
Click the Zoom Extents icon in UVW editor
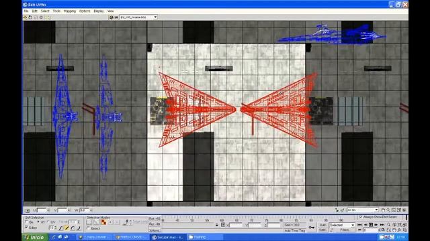(x=399, y=210)
